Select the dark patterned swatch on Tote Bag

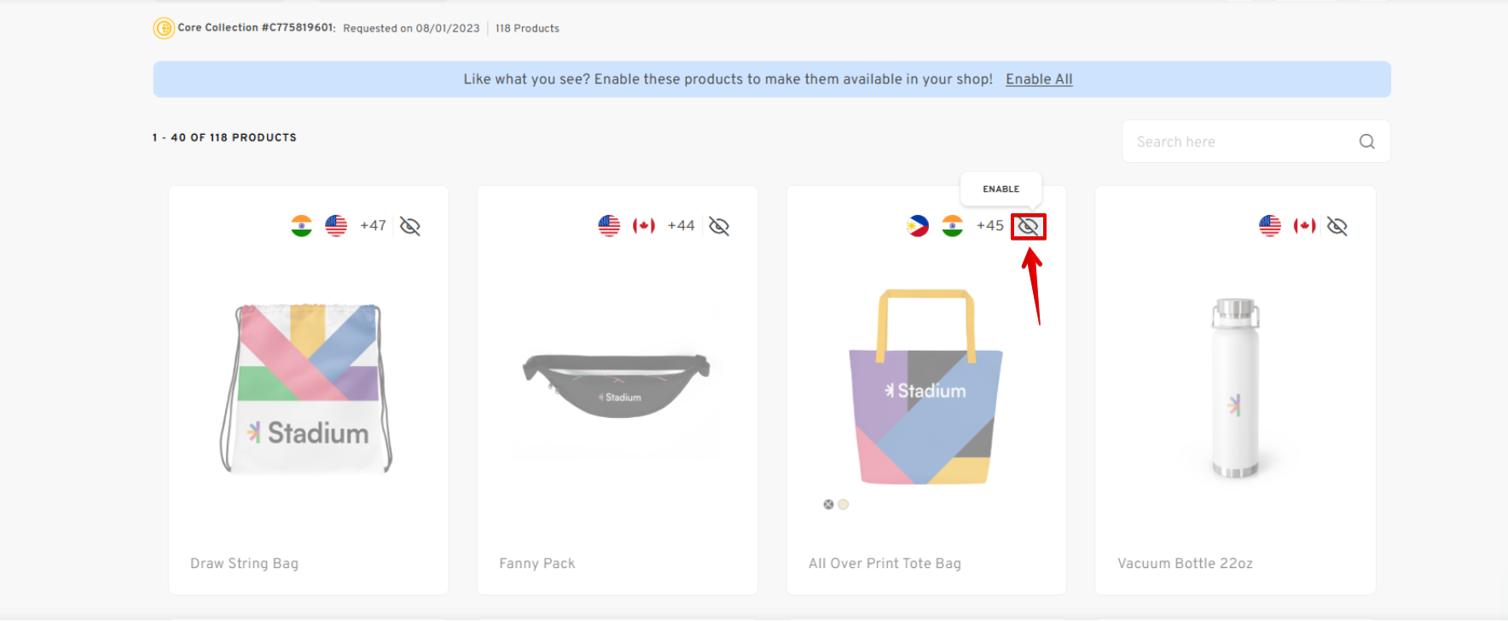tap(828, 504)
